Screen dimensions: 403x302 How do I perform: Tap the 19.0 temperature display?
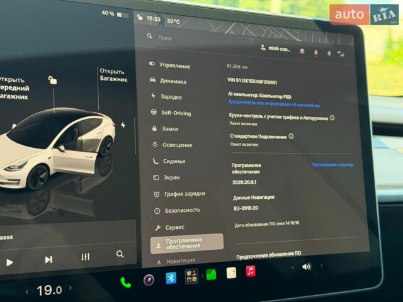(49, 290)
